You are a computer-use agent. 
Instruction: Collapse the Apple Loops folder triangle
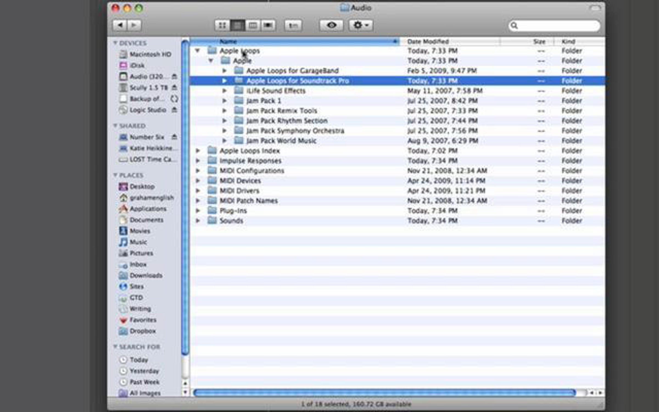197,51
